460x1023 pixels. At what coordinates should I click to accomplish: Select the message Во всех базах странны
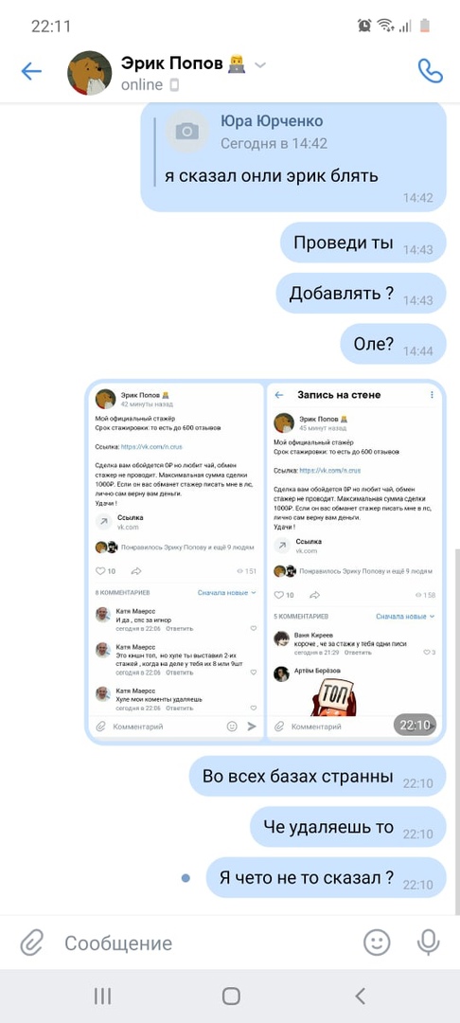point(317,777)
